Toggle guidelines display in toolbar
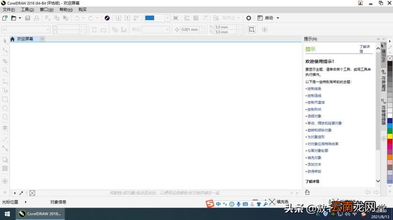Screen dimensions: 393x220 coord(205,18)
